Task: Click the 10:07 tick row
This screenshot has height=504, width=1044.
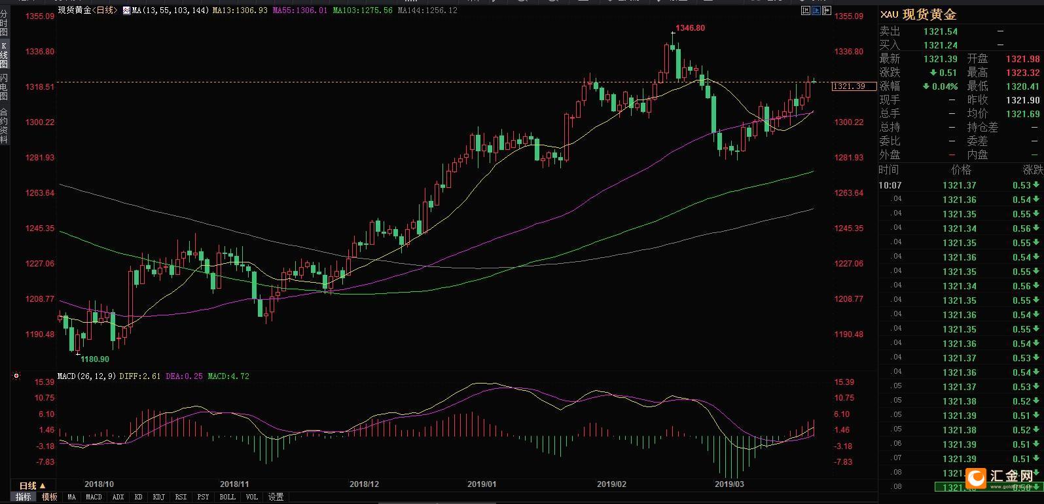Action: pyautogui.click(x=961, y=185)
